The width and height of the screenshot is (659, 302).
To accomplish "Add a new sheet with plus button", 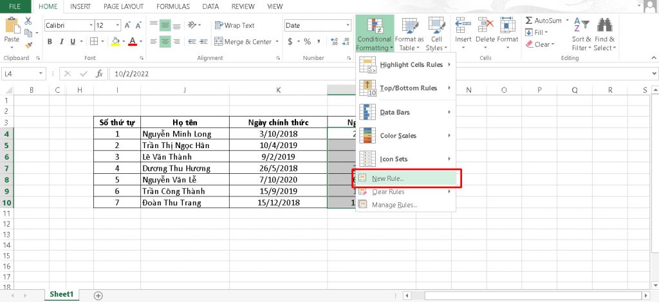I will coord(98,296).
